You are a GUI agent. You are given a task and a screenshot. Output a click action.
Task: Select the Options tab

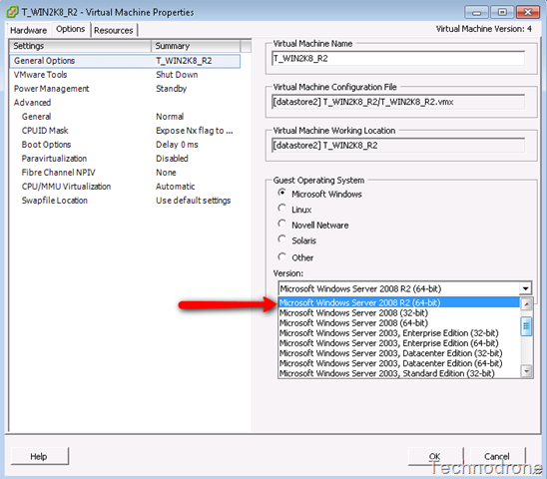pyautogui.click(x=71, y=29)
